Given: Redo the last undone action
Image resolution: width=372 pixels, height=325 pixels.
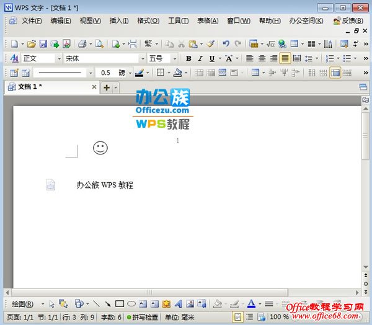Looking at the screenshot, I should point(237,44).
